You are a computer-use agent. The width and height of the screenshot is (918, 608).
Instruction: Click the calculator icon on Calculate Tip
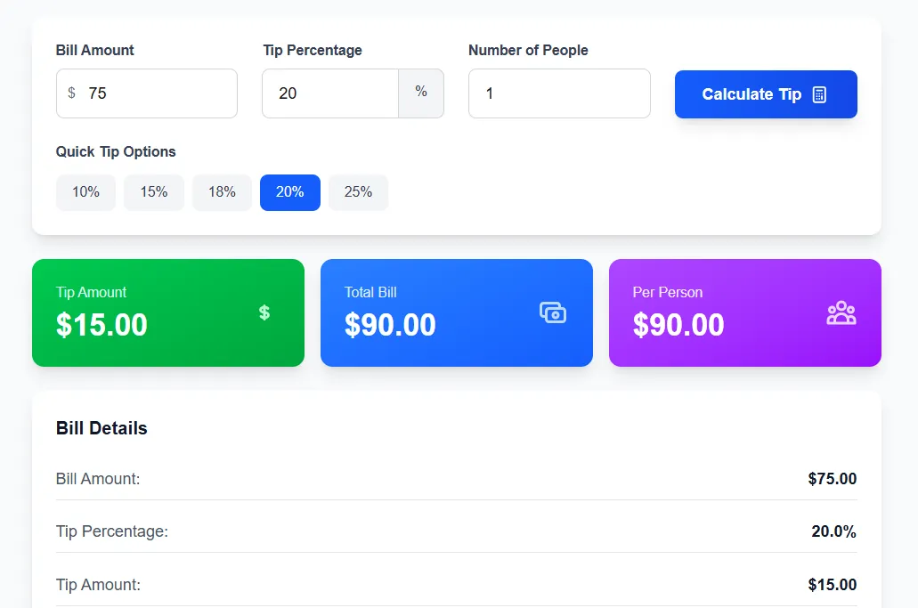[820, 94]
